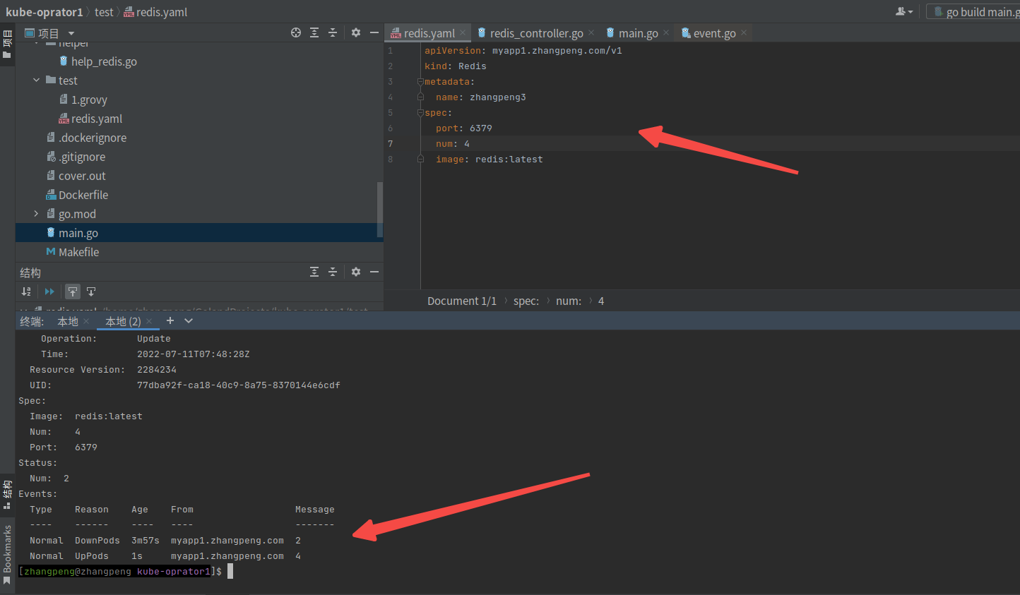Click the spec: breadcrumb in editor footer
The image size is (1020, 595).
point(526,301)
